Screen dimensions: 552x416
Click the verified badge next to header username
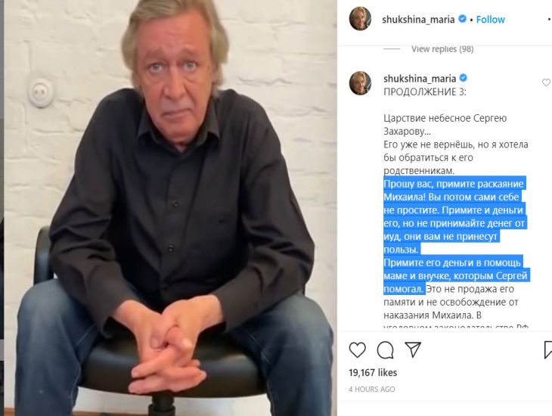pos(462,19)
